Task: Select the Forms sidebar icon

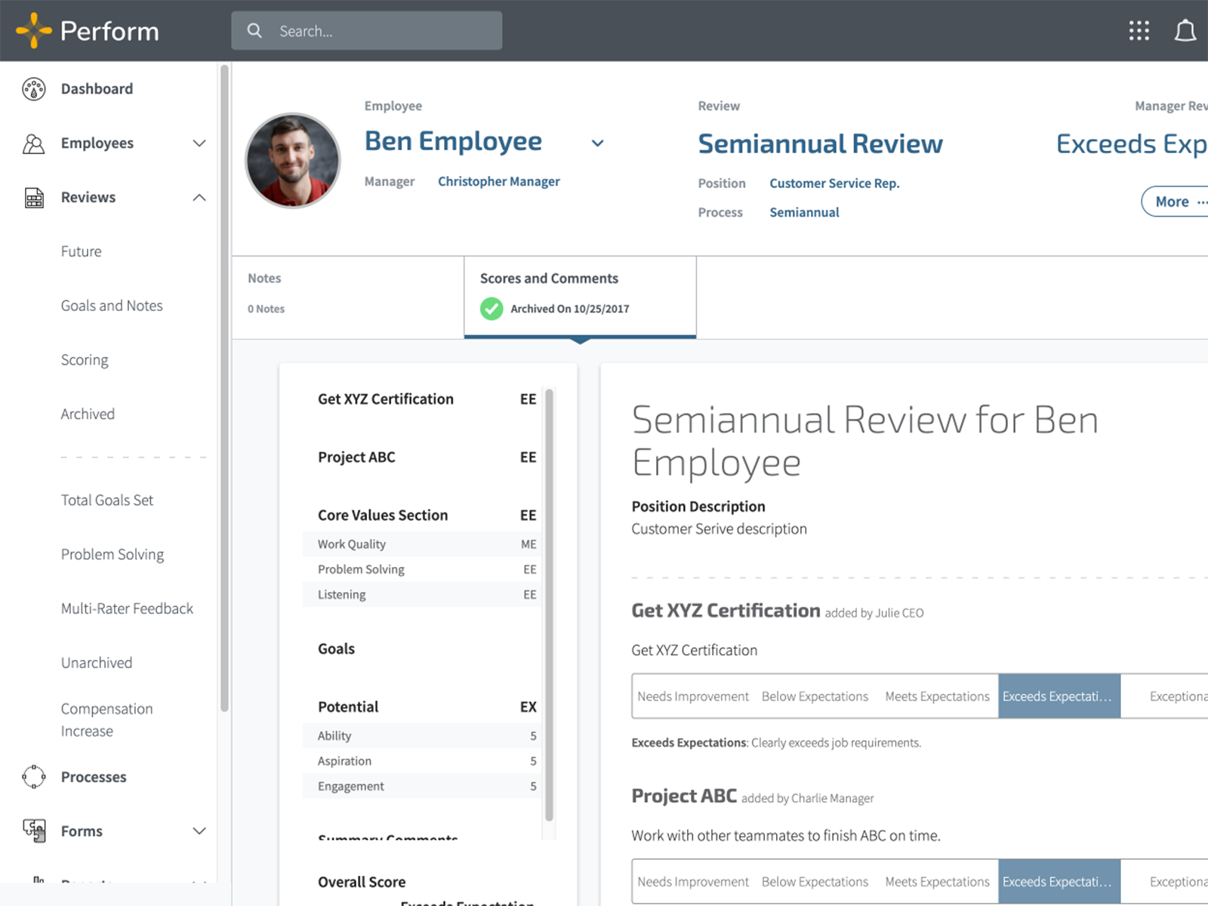Action: coord(33,830)
